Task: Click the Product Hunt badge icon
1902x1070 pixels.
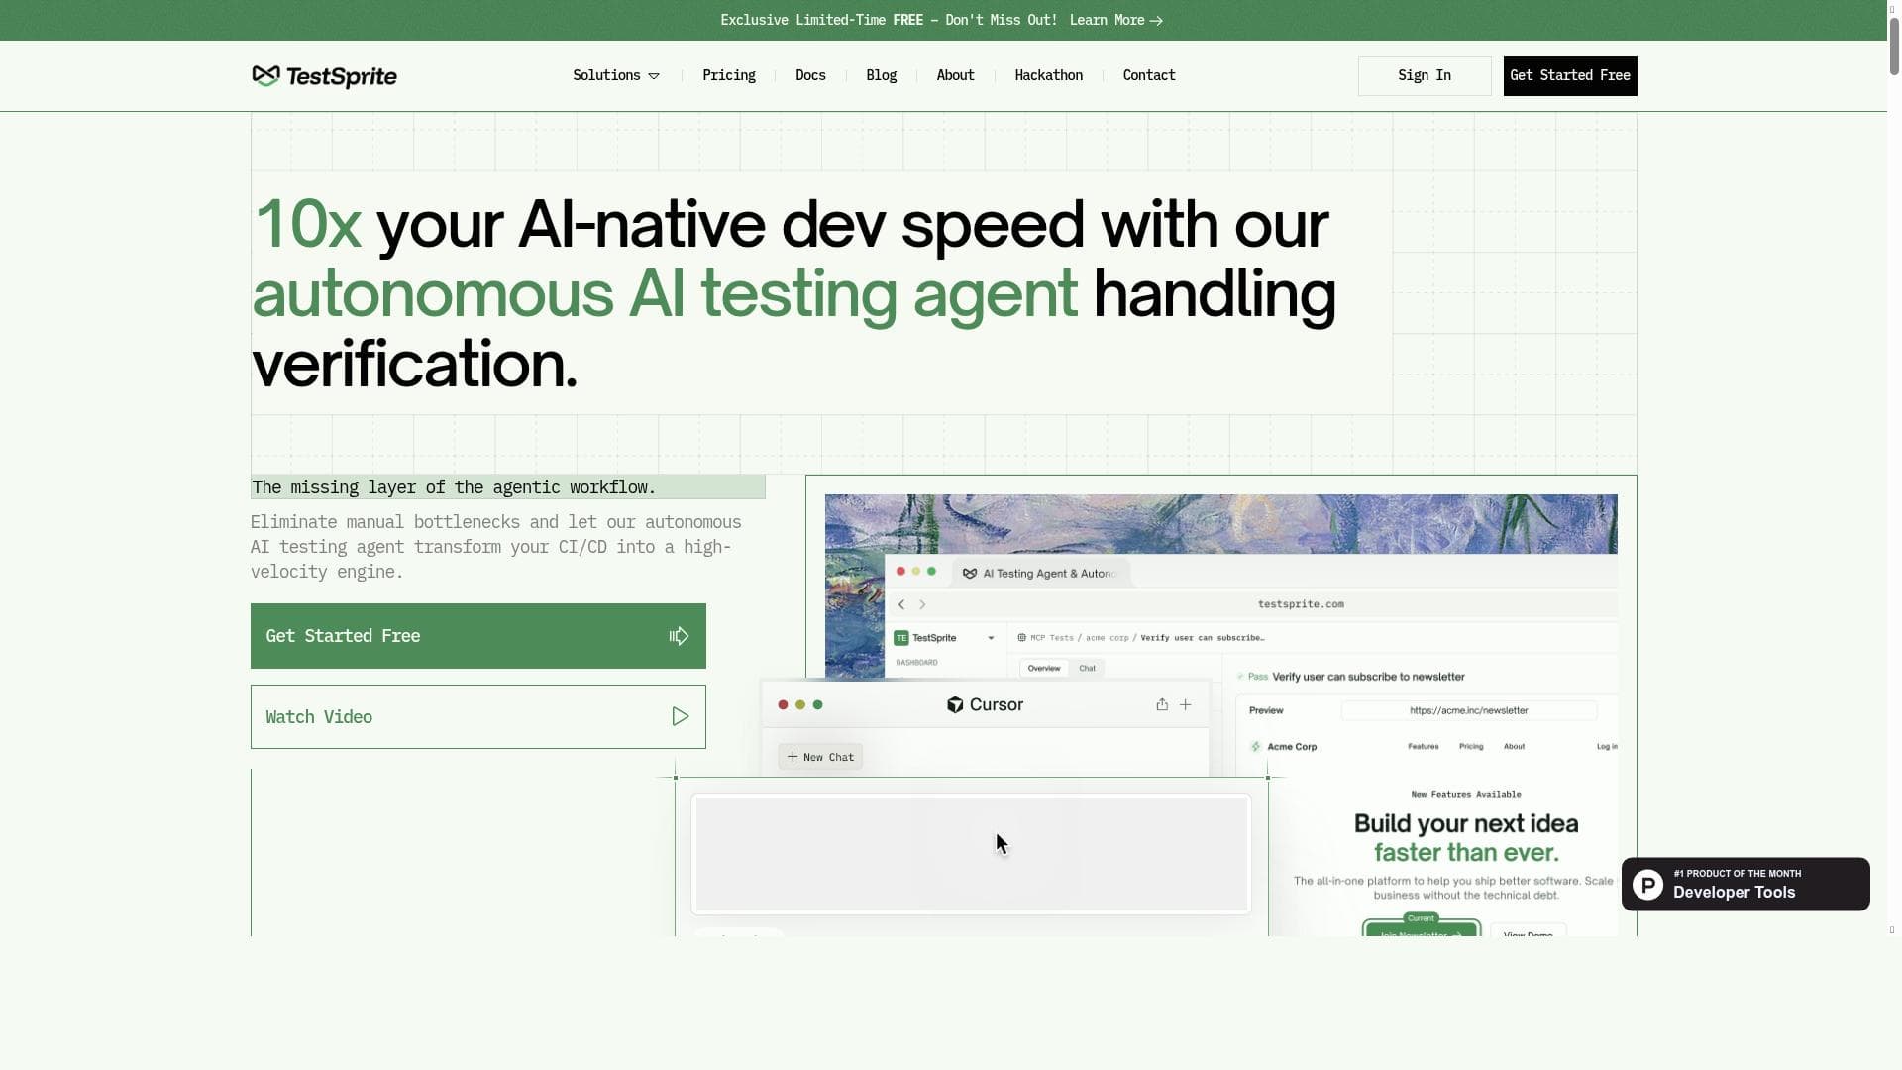Action: click(x=1646, y=883)
